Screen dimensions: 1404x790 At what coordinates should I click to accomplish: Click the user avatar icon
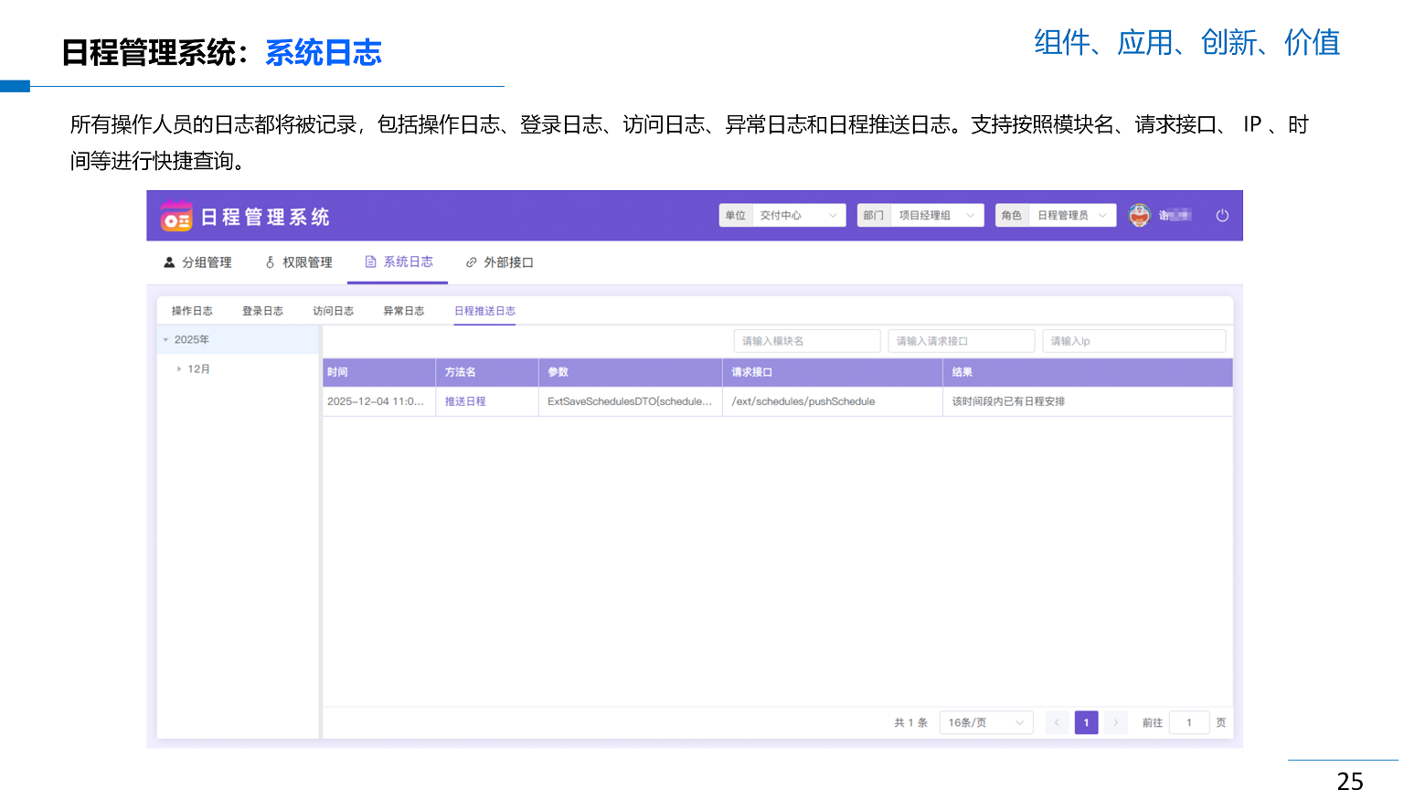coord(1139,216)
